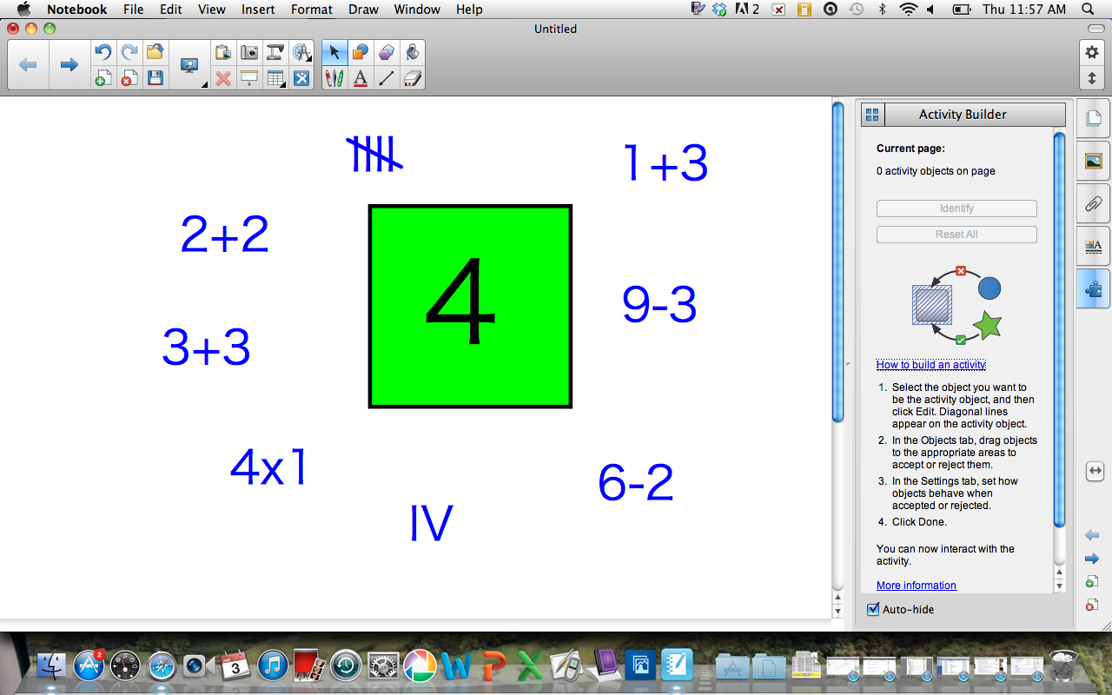This screenshot has height=695, width=1112.
Task: Pick the Eraser tool
Action: point(412,78)
